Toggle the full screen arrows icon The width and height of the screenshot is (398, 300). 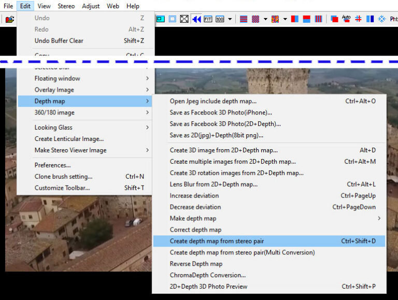(x=184, y=19)
